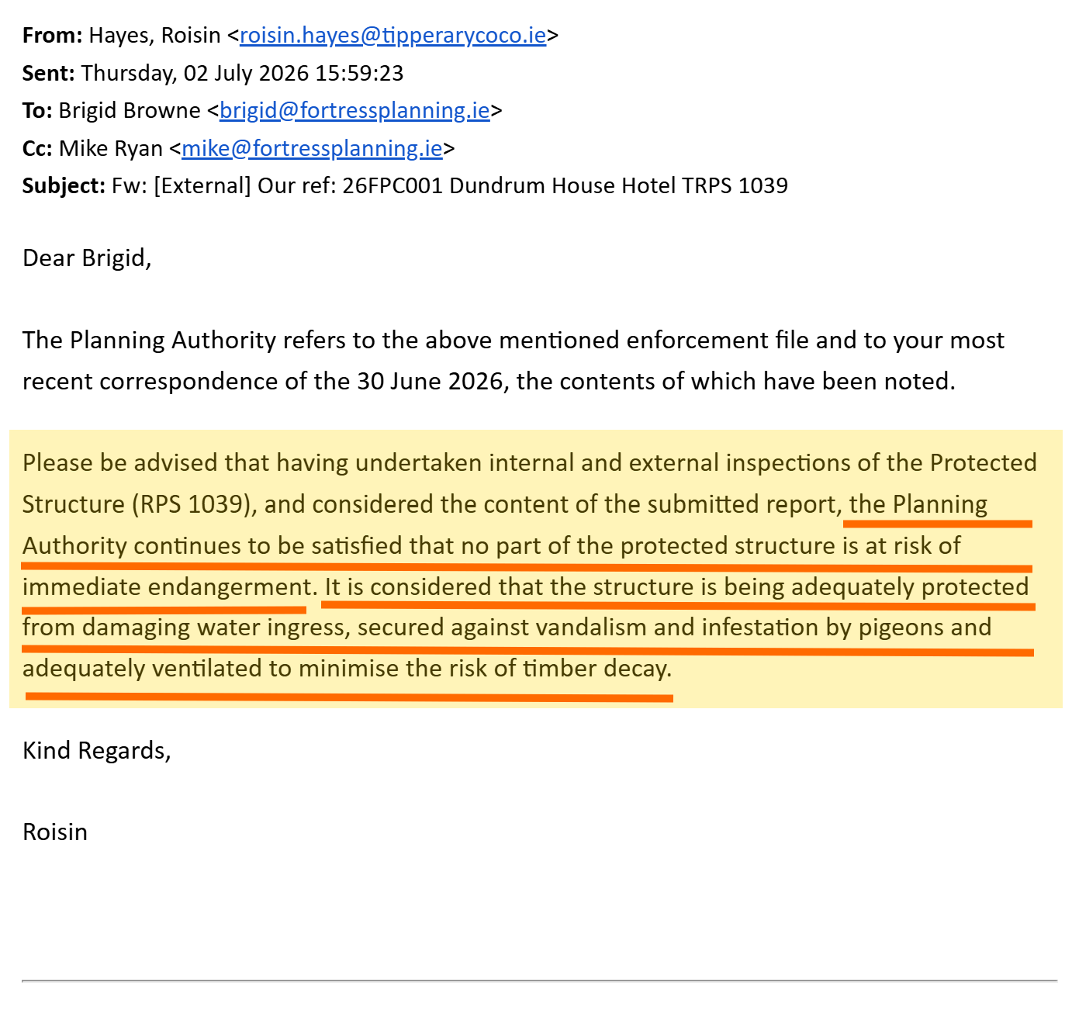Click the Cc name "Mike Ryan"
The width and height of the screenshot is (1072, 1010).
tap(111, 148)
